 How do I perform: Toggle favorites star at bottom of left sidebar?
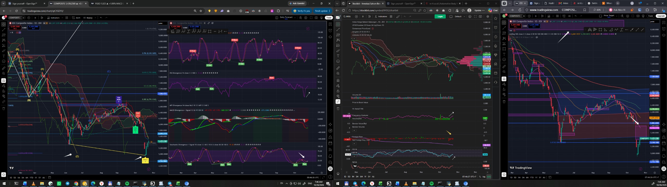pyautogui.click(x=4, y=175)
